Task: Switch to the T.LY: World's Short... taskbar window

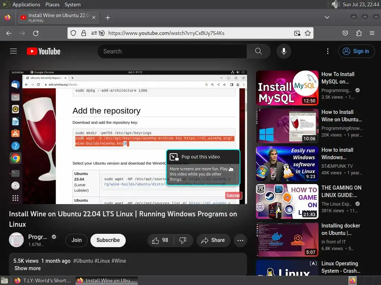Action: click(x=43, y=281)
